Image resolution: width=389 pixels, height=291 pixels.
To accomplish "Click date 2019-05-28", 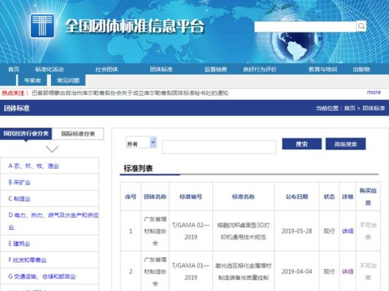I will 297,231.
